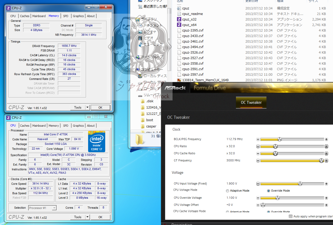The image size is (333, 225).
Task: Click Tools button in lower CPU-Z window
Action: pyautogui.click(x=78, y=217)
